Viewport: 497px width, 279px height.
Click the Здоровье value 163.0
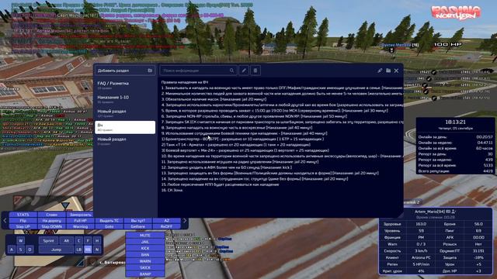[421, 224]
